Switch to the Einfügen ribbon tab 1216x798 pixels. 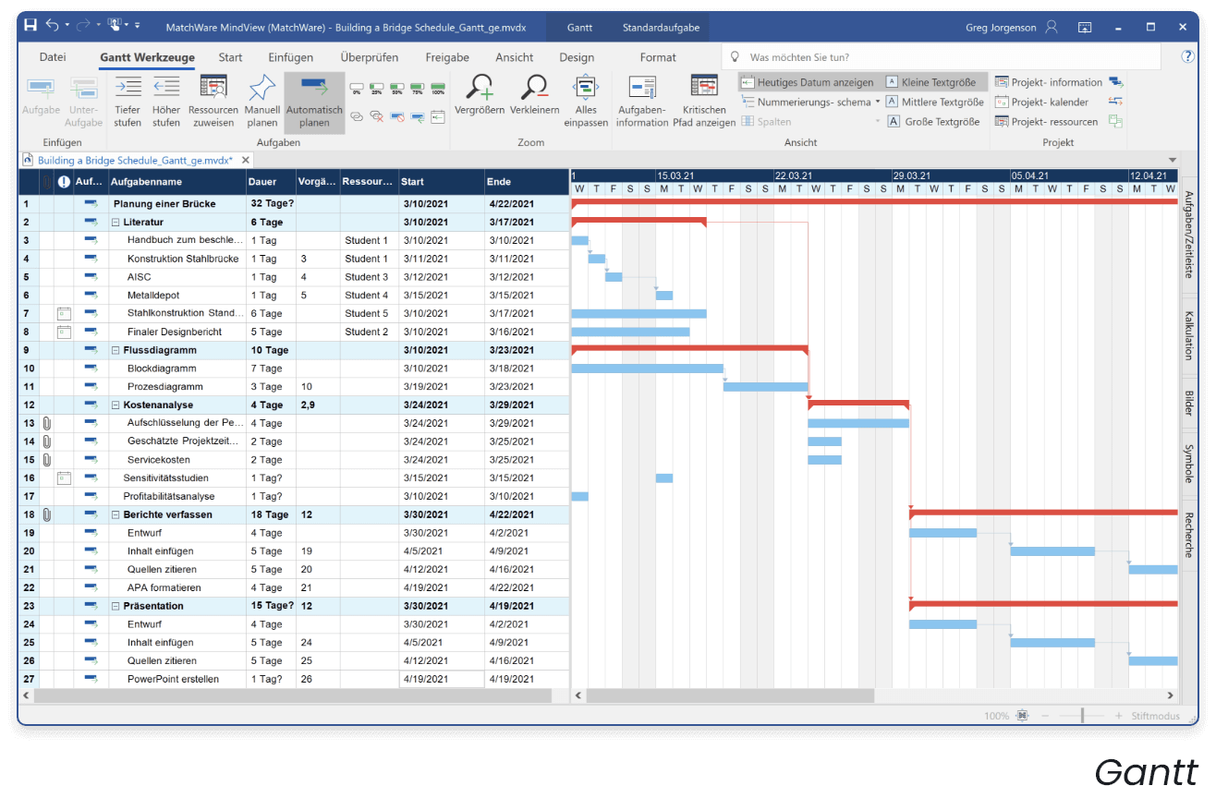(291, 57)
